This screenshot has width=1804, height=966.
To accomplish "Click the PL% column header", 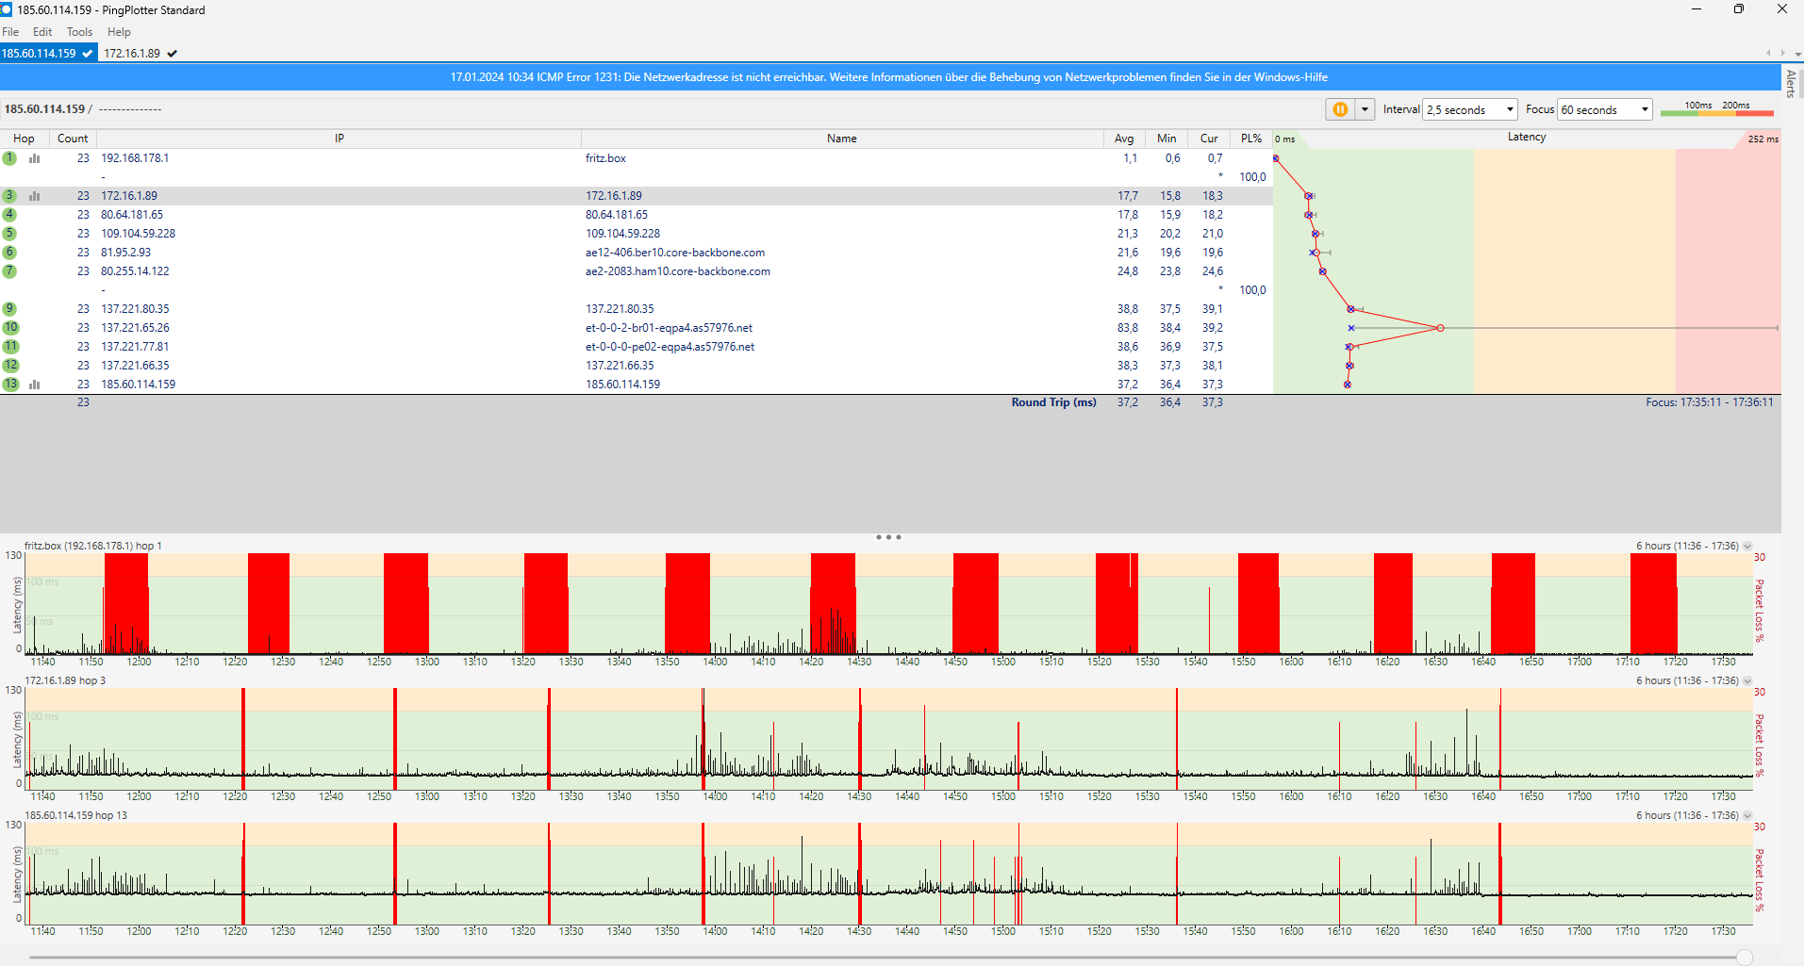I will click(1251, 139).
